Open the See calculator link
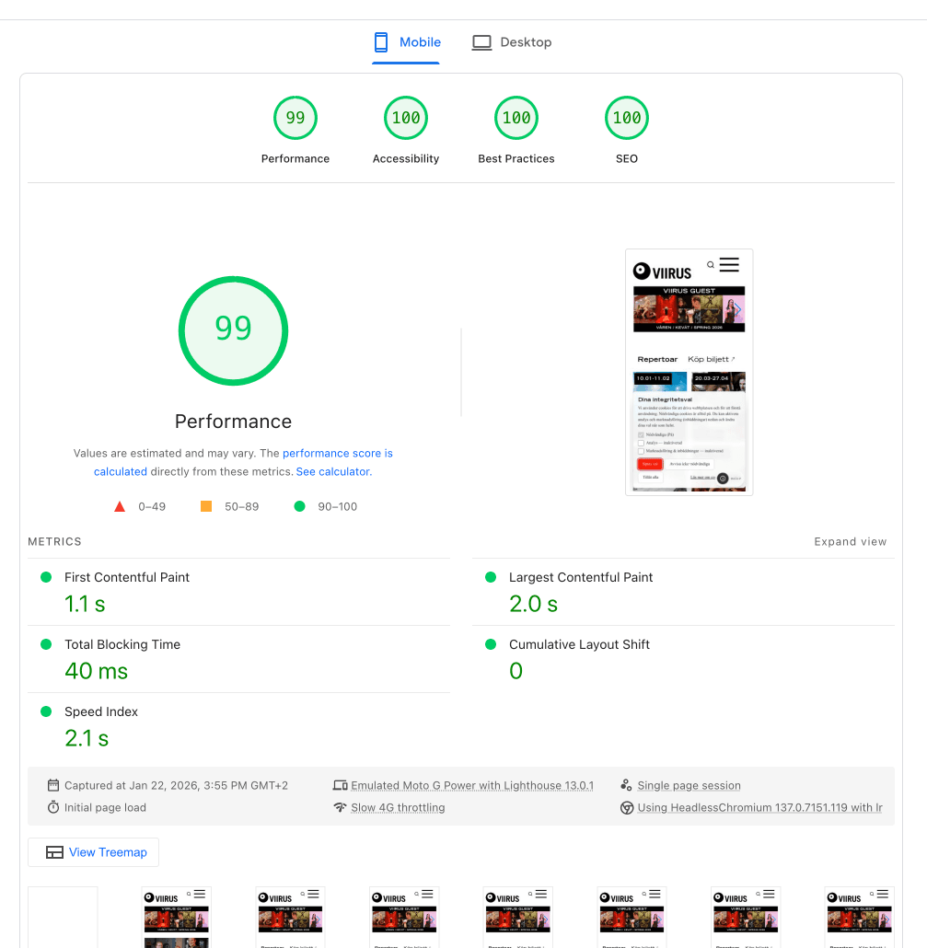This screenshot has width=927, height=948. click(333, 471)
